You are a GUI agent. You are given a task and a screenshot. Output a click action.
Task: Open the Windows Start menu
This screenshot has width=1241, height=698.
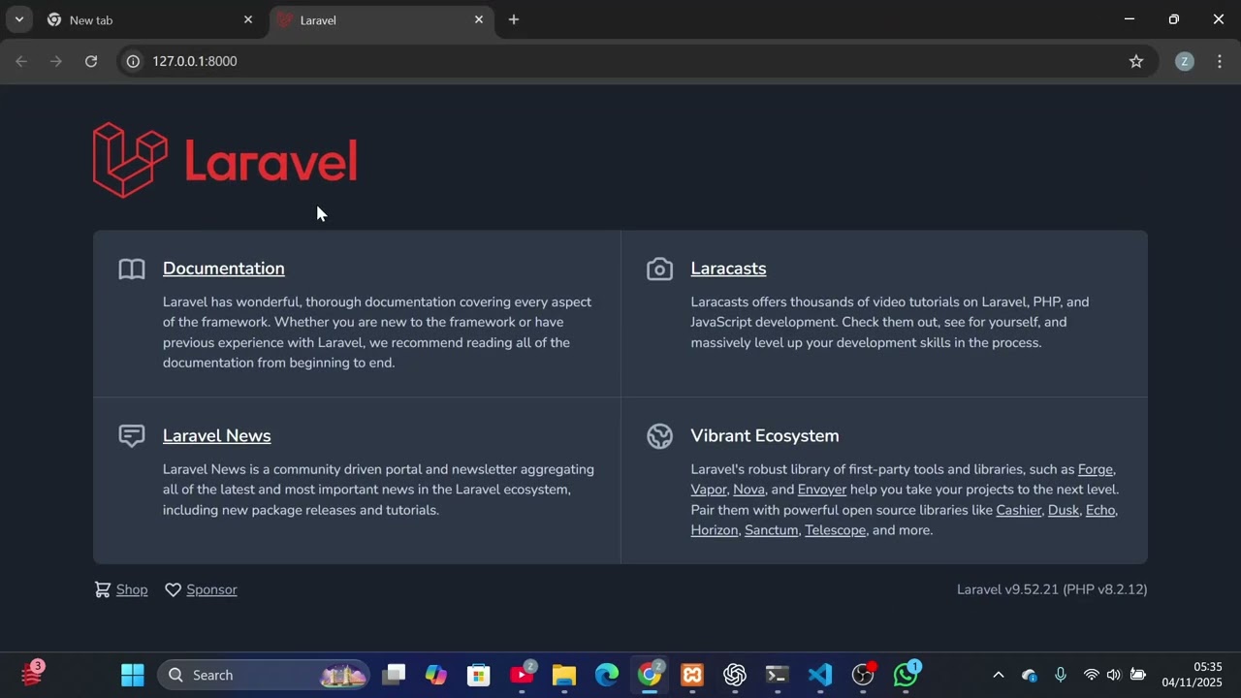[133, 675]
